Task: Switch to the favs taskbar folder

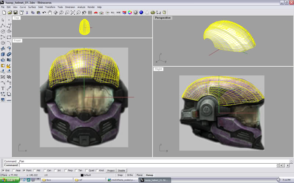Action: tap(57, 180)
